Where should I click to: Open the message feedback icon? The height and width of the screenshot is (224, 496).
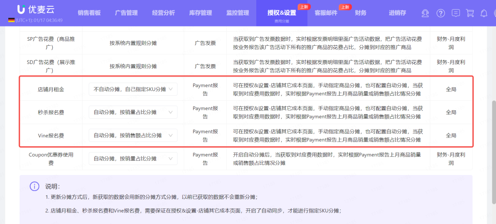coord(455,13)
